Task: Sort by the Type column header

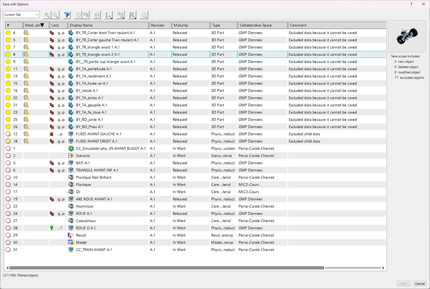Action: click(x=224, y=25)
